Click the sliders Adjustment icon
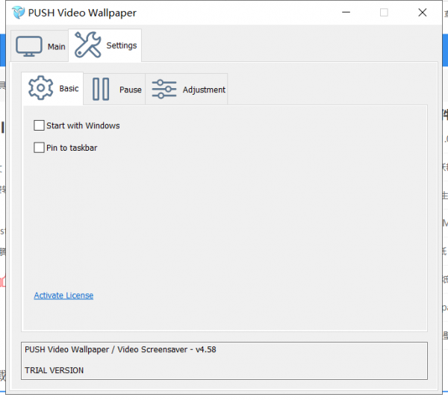Image resolution: width=448 pixels, height=400 pixels. [164, 90]
